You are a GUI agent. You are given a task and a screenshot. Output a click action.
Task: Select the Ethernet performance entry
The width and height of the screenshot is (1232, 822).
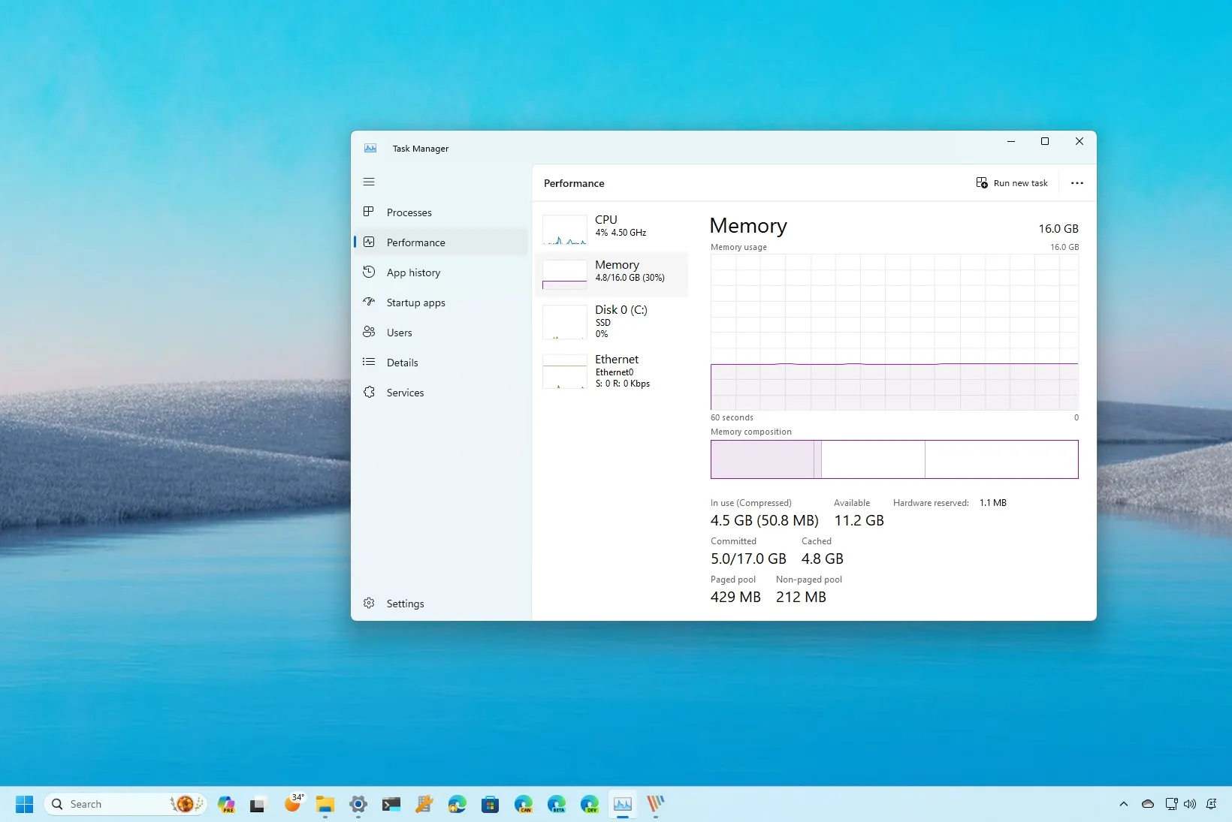(611, 371)
